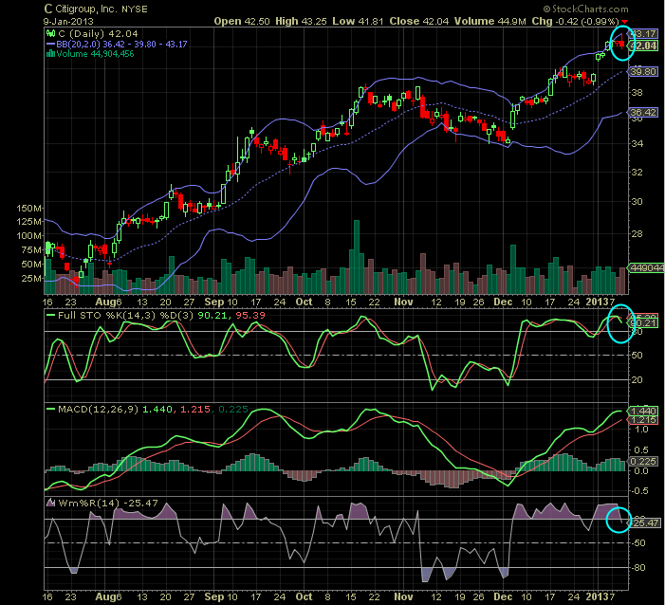
Task: Click the 1.440 MACD value label on axis
Action: pos(643,411)
